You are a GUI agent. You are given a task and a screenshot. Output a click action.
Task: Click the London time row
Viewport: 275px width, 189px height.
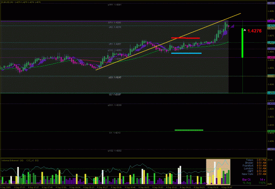point(255,168)
